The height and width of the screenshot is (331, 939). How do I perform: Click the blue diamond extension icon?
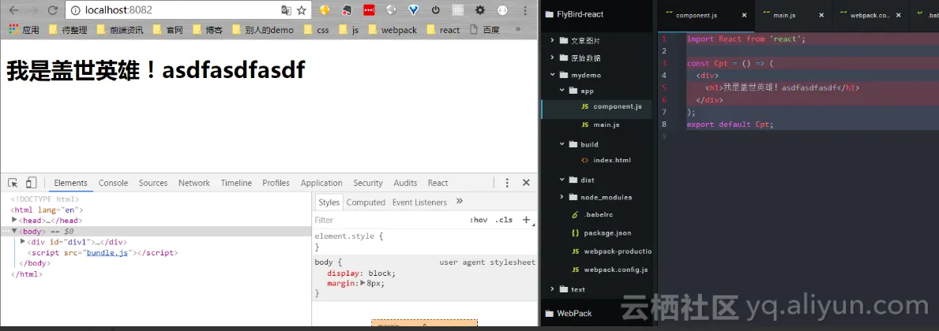coord(413,10)
